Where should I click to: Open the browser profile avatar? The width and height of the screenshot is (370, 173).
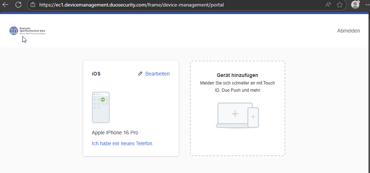tap(355, 5)
